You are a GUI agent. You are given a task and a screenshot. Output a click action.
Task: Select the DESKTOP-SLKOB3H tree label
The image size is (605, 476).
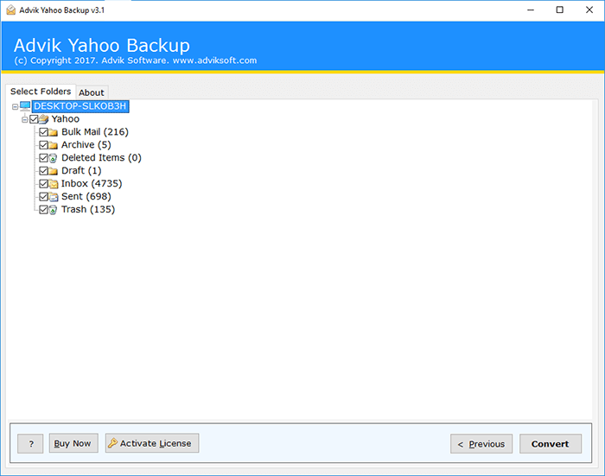80,106
